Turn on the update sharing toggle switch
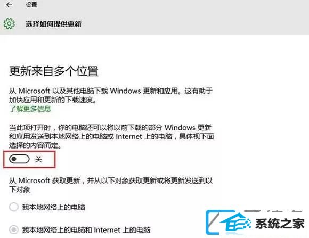The width and height of the screenshot is (309, 238). coord(19,159)
